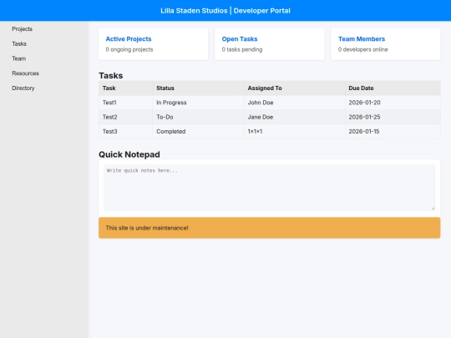Click the 0 tasks pending text
451x338 pixels.
[242, 49]
